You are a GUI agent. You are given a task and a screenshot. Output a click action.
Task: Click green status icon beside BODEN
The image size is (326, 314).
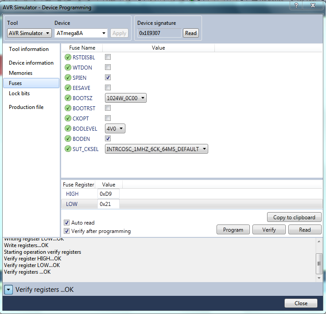tap(68, 139)
